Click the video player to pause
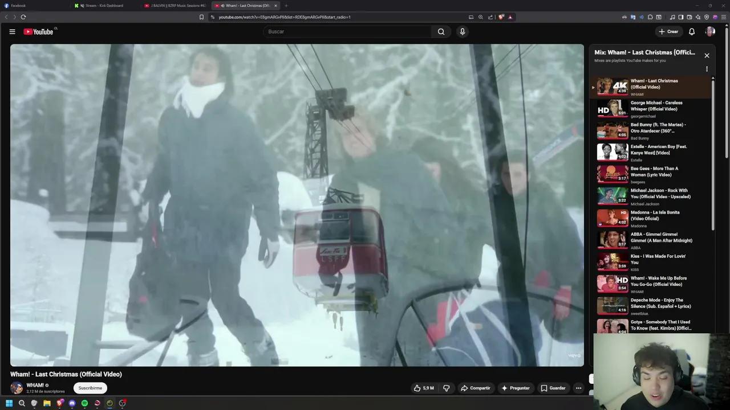 click(x=297, y=205)
